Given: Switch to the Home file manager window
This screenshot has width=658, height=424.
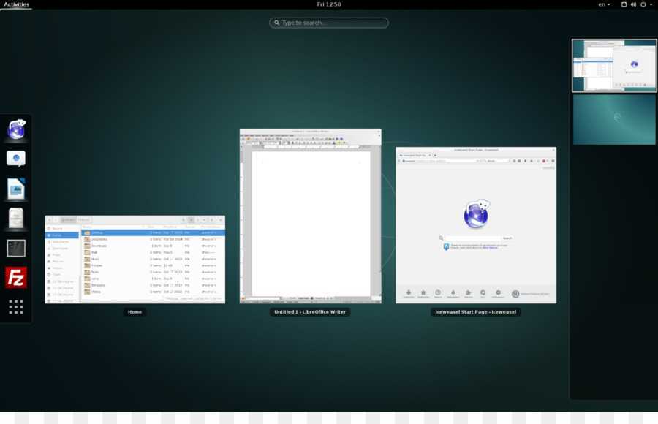Looking at the screenshot, I should coord(135,260).
